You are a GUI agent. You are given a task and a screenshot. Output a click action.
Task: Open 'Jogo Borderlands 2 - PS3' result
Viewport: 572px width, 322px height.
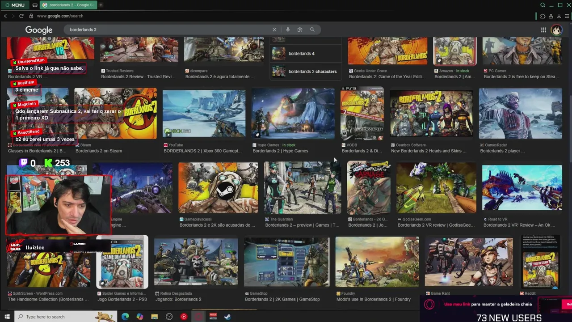[x=122, y=299]
